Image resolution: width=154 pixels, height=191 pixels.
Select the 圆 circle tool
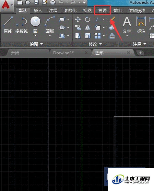coord(35,25)
